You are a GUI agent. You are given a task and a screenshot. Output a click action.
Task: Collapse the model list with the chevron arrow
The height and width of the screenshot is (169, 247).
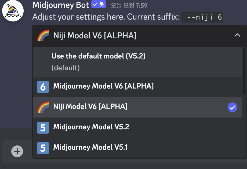(237, 35)
